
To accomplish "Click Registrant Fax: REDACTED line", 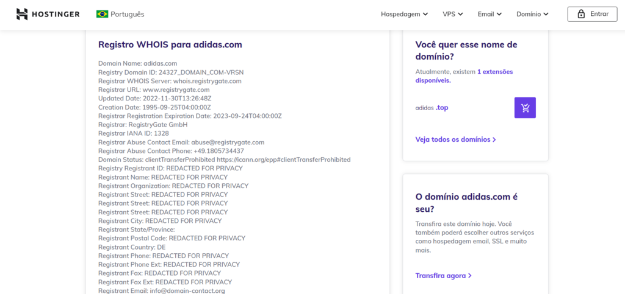I will (159, 273).
